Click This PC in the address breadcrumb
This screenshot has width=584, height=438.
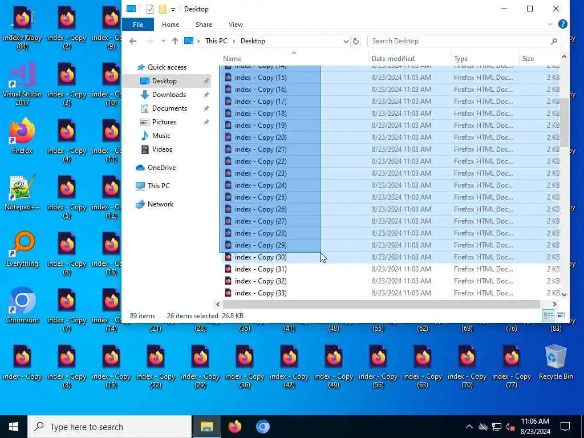(216, 41)
